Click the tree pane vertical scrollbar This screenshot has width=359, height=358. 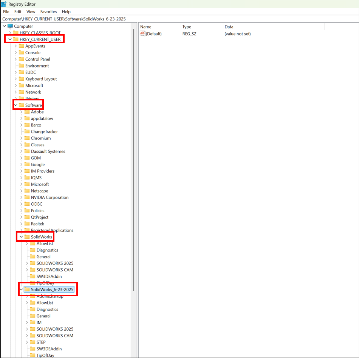tap(133, 161)
